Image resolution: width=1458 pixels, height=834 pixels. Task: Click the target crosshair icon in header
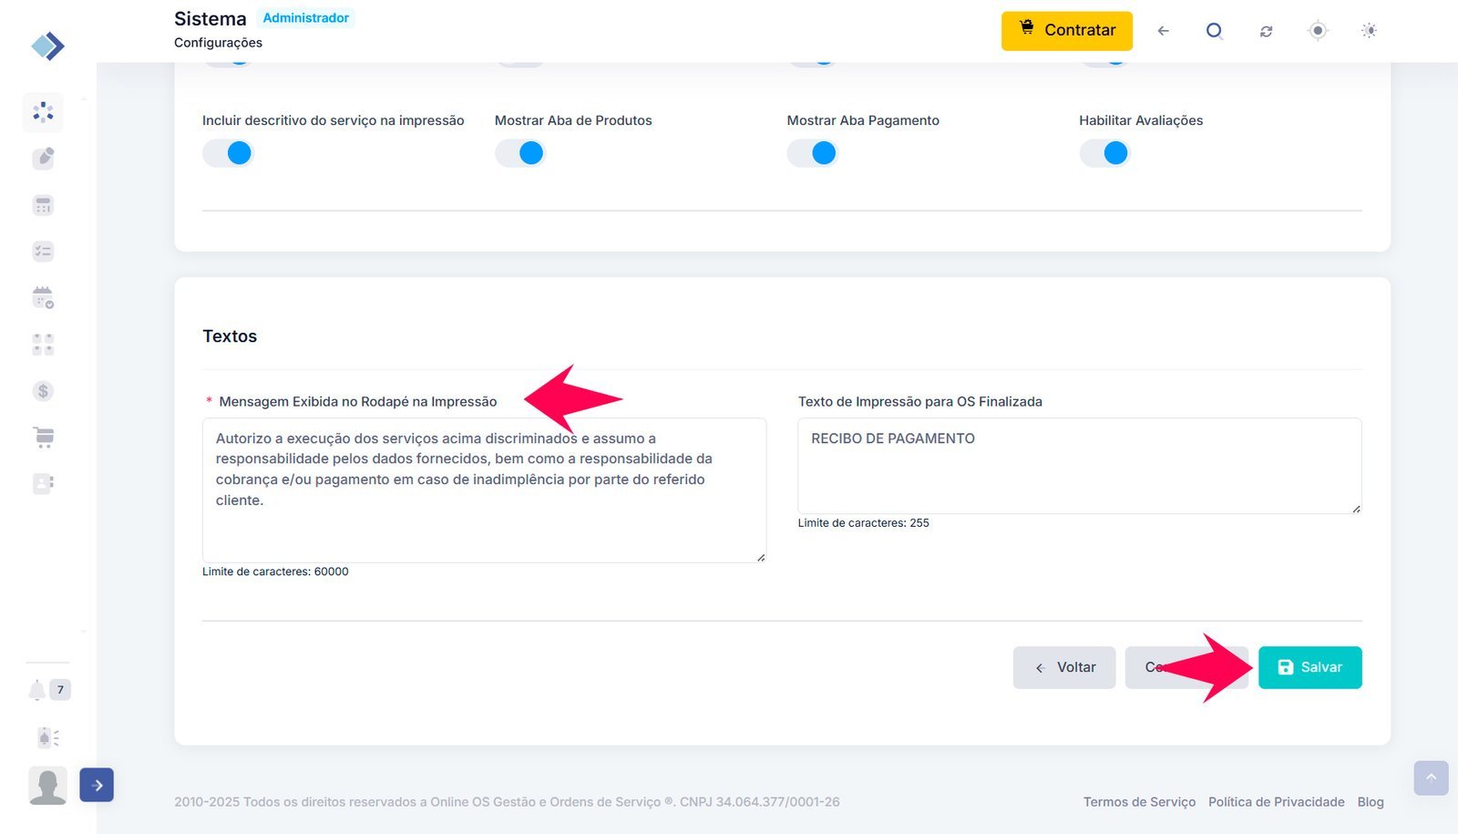click(1318, 31)
